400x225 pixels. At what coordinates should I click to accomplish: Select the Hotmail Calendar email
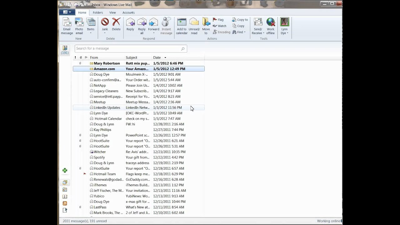139,119
